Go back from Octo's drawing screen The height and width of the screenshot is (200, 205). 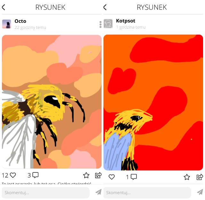point(4,7)
